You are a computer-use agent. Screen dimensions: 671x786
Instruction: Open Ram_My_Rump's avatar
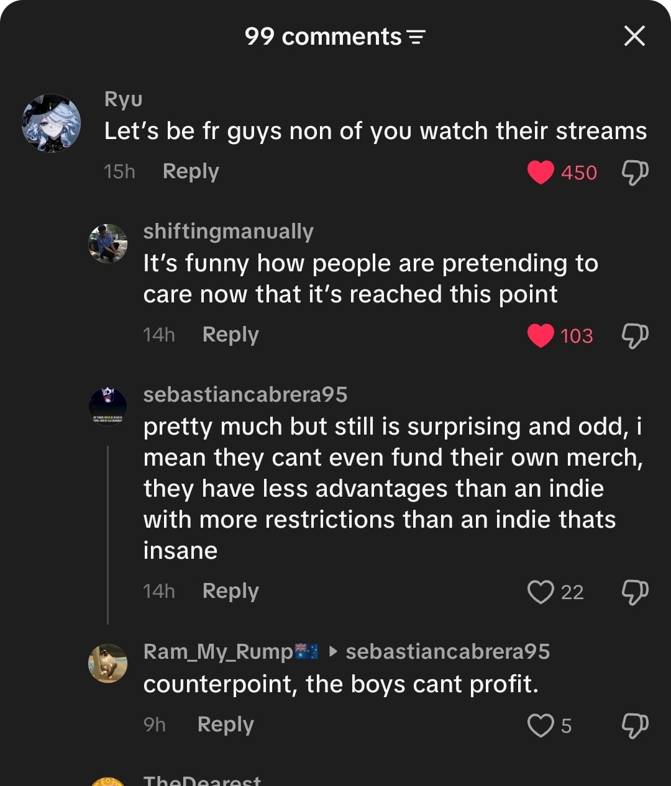(x=108, y=663)
